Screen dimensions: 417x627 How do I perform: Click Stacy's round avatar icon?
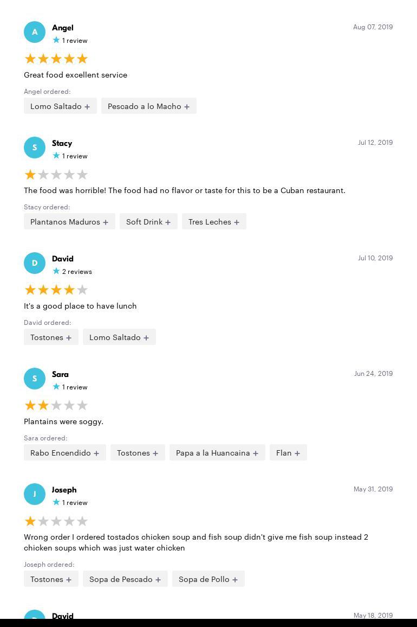(35, 148)
